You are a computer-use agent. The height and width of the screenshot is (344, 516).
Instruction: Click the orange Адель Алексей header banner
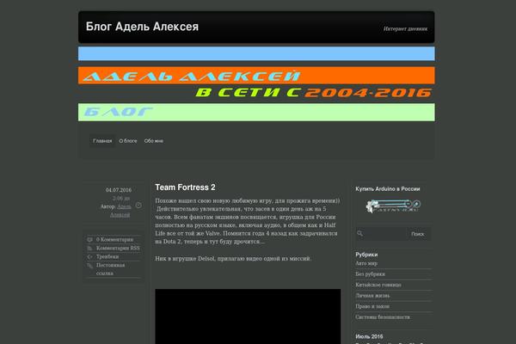coord(256,76)
